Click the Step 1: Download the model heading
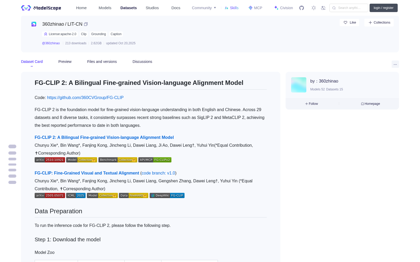 [67, 239]
